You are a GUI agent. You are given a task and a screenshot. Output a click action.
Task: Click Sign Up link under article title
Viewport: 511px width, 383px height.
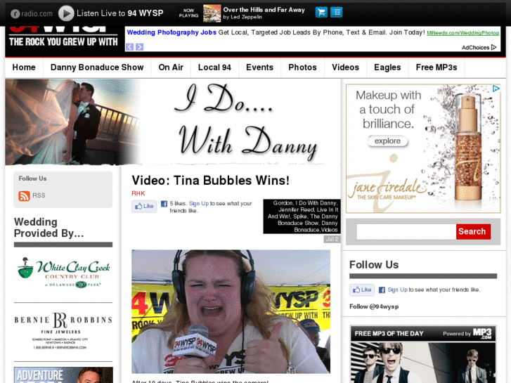pyautogui.click(x=199, y=203)
